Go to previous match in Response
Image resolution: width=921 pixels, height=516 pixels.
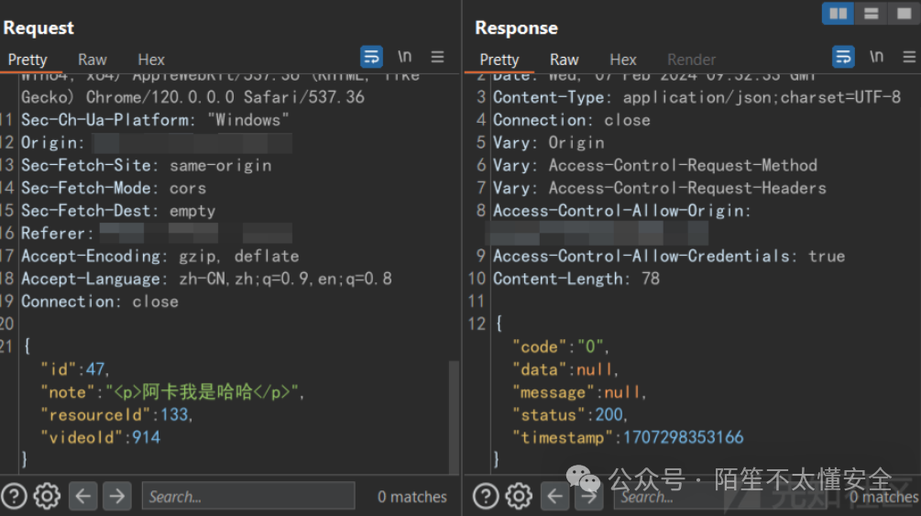(x=555, y=496)
